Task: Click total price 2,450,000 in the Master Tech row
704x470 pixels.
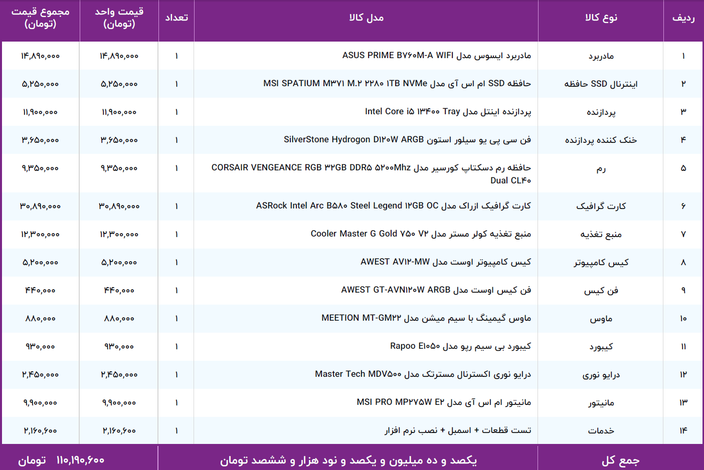Action: tap(41, 375)
